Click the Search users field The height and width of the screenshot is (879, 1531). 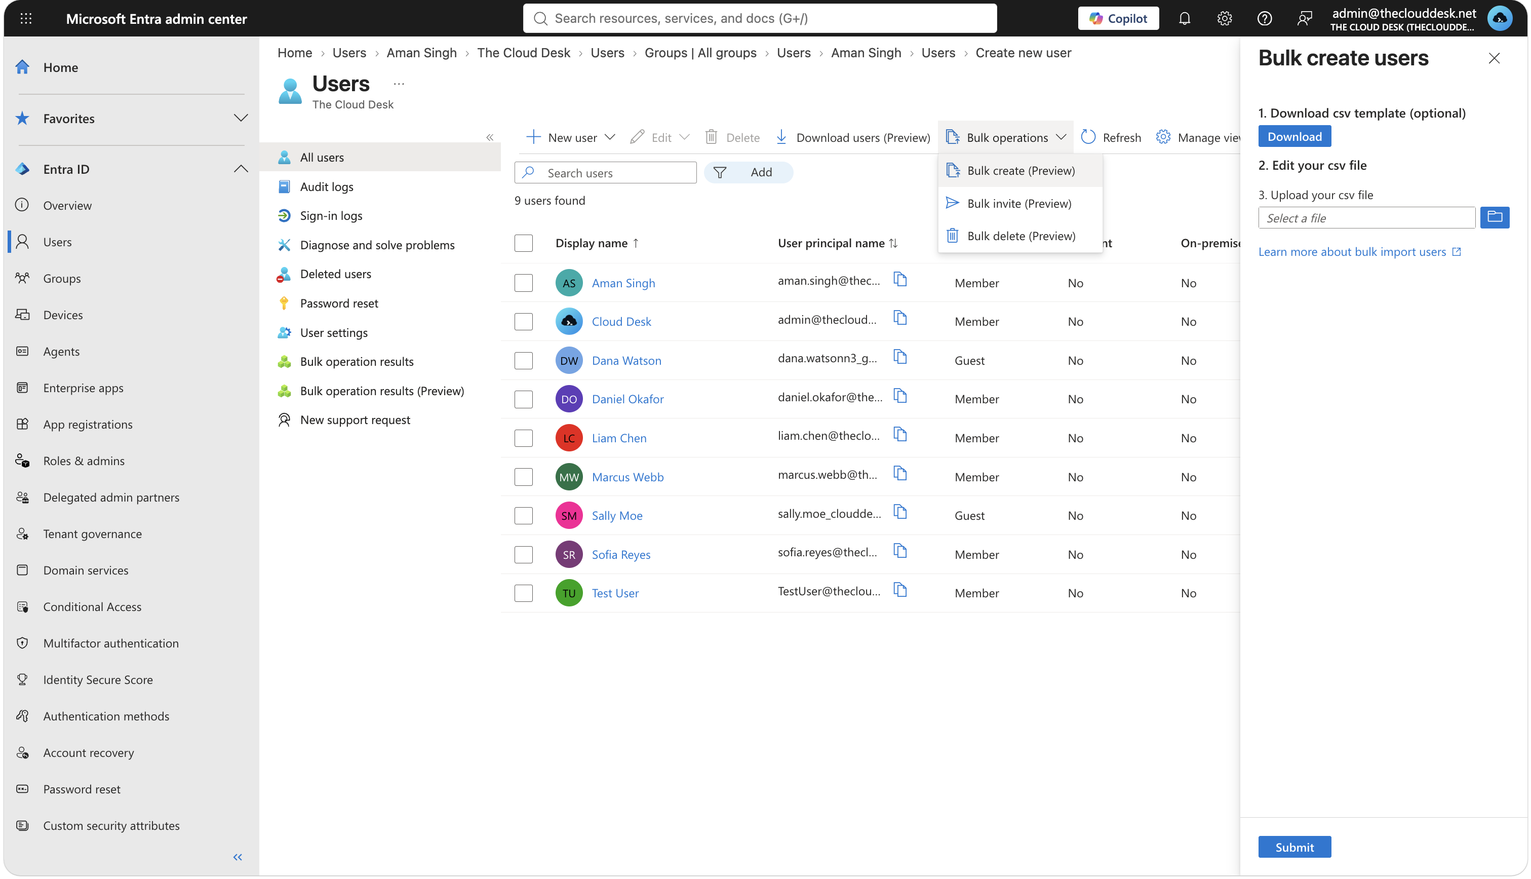(x=605, y=172)
